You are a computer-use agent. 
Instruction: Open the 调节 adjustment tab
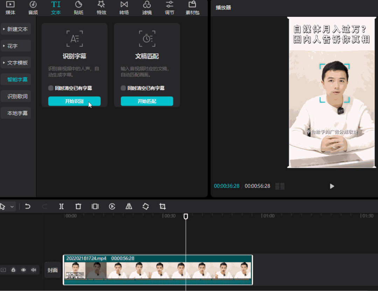click(169, 8)
